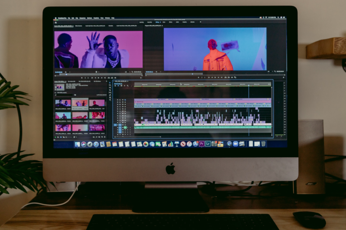Image resolution: width=346 pixels, height=230 pixels.
Task: Open the Effect Controls panel tab
Action: tap(78, 26)
